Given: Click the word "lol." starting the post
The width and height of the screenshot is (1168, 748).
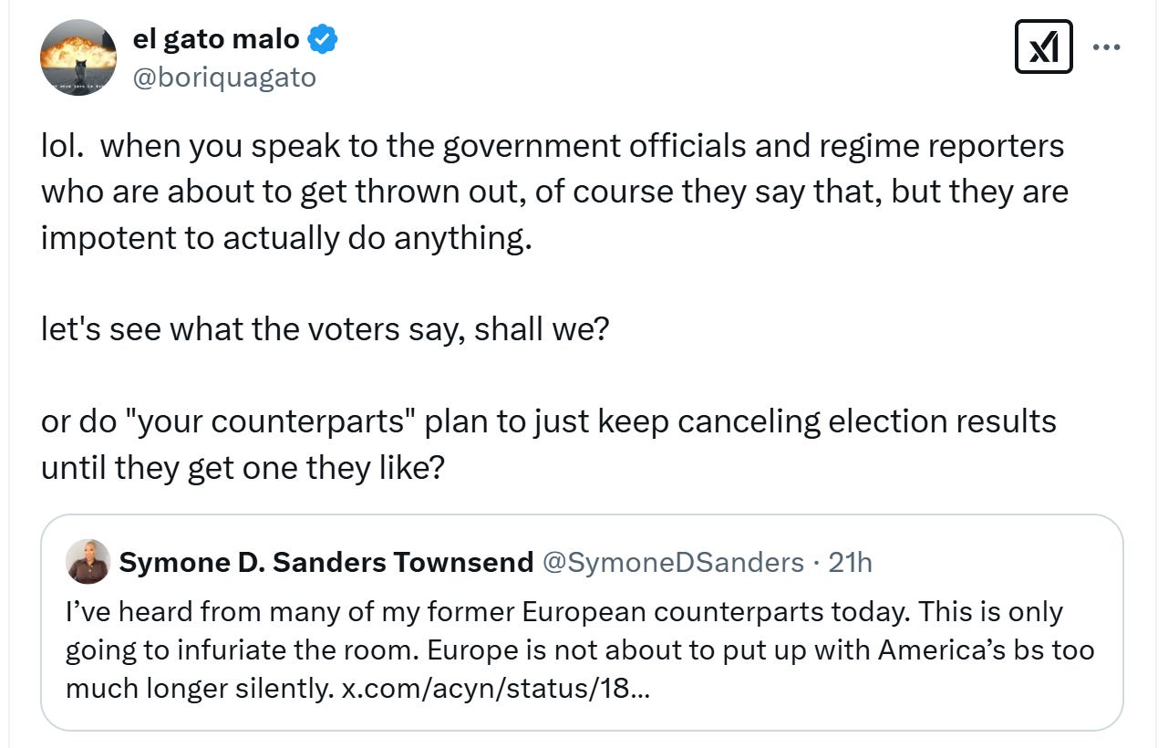Looking at the screenshot, I should pyautogui.click(x=62, y=146).
